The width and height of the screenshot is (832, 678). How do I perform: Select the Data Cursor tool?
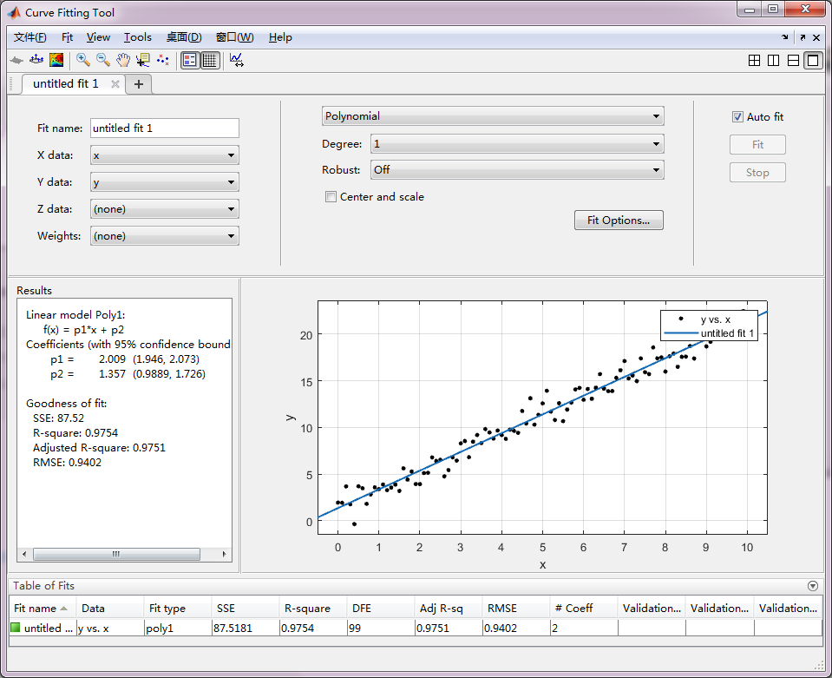(143, 60)
